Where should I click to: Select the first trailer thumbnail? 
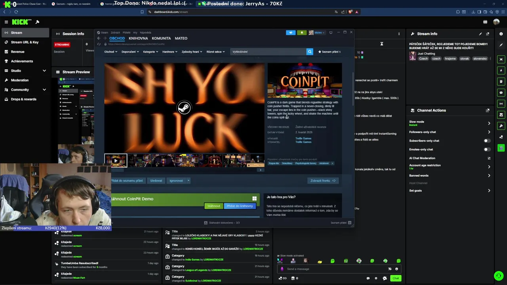[x=116, y=161]
